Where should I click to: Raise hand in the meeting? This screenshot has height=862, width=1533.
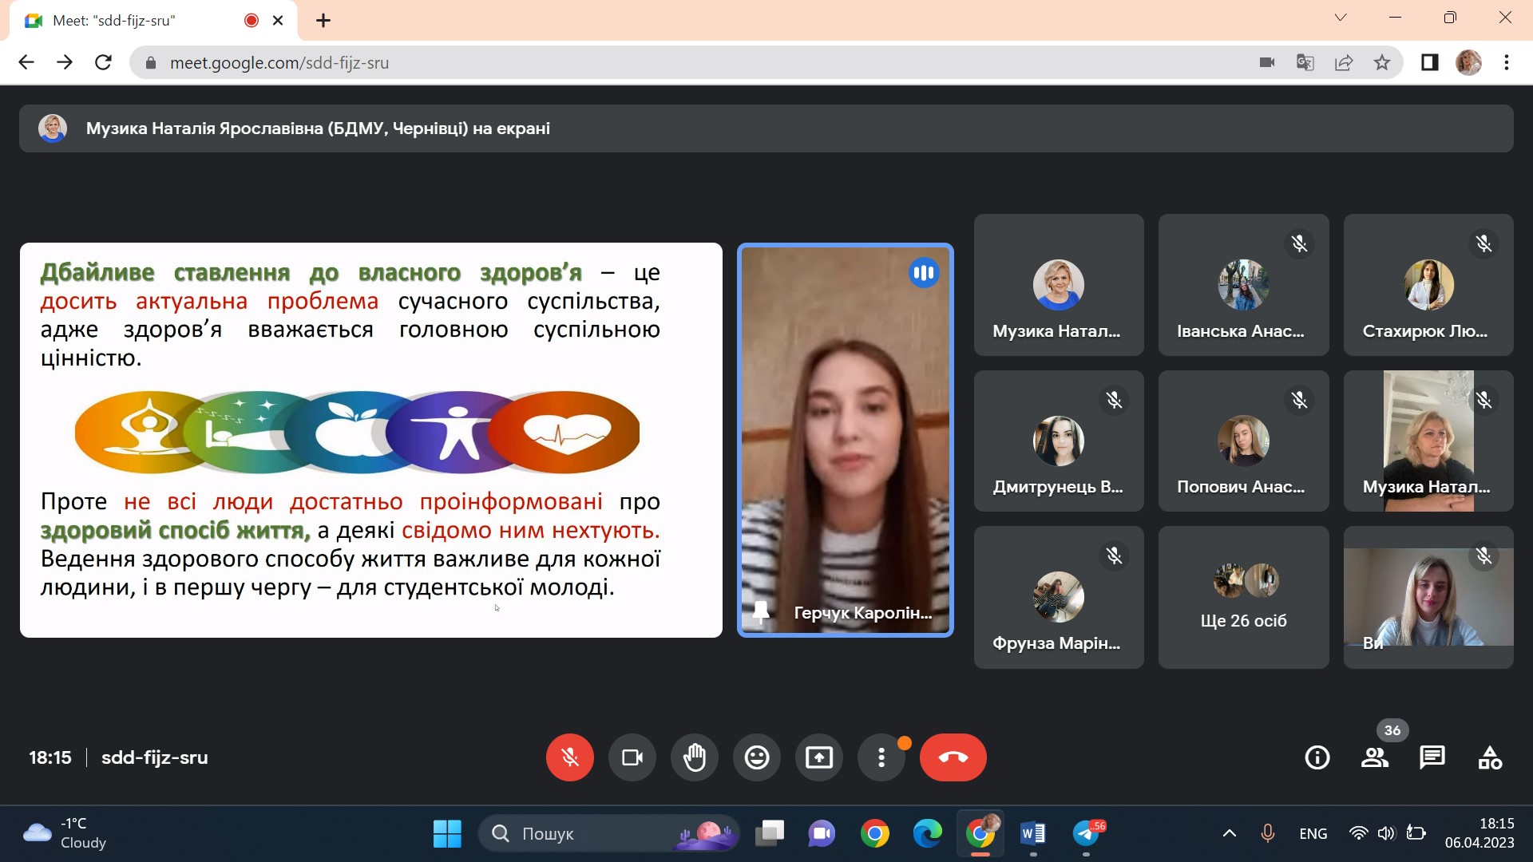pyautogui.click(x=694, y=757)
